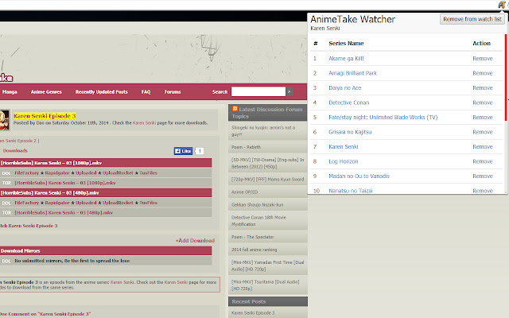Click the site search input field
Viewport: 509px width, 318px height.
coord(258,91)
